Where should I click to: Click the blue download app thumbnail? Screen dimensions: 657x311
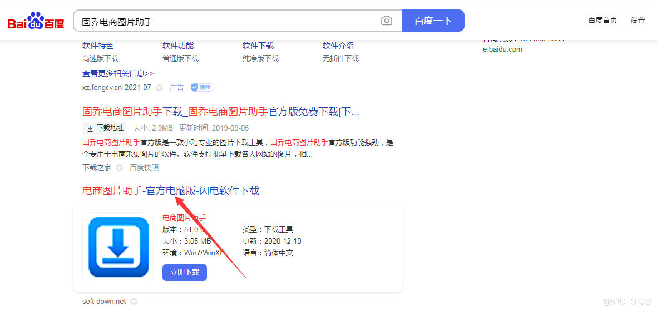pos(118,247)
